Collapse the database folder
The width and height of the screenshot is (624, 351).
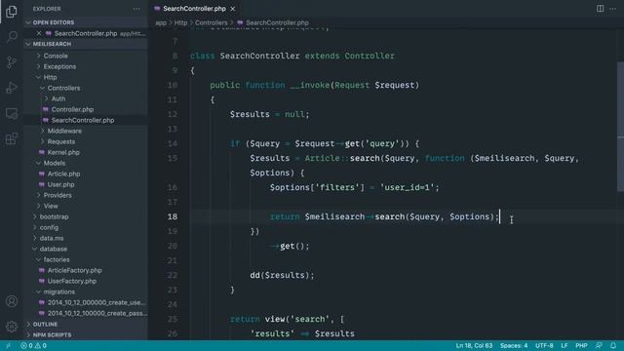tap(53, 250)
